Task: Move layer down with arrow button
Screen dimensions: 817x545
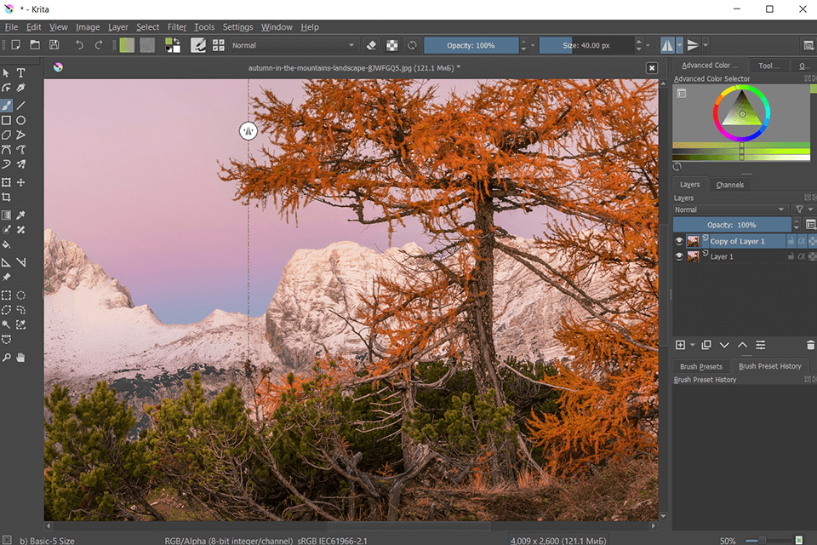Action: [724, 345]
